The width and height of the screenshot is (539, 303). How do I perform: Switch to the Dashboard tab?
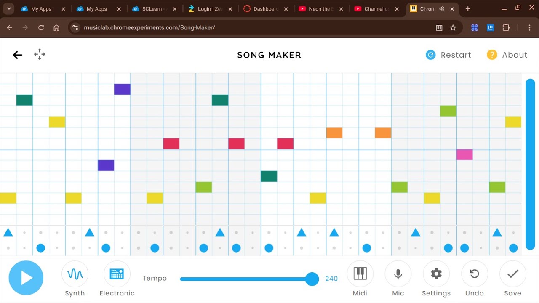tap(265, 9)
